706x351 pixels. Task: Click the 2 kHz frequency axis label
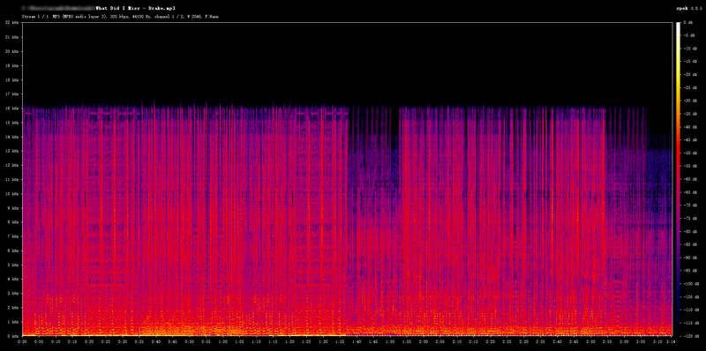[12, 308]
